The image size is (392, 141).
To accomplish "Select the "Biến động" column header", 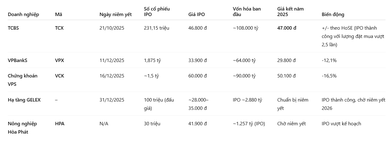I will [333, 15].
